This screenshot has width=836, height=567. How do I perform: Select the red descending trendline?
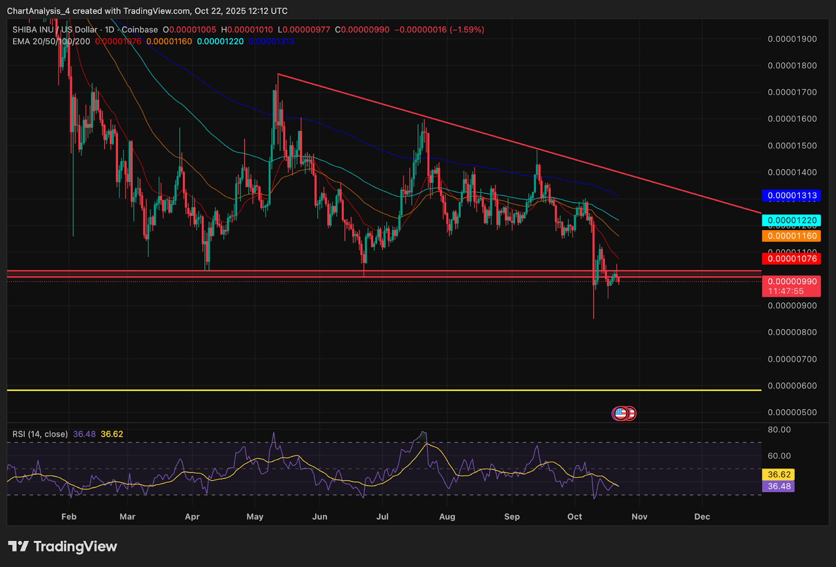click(x=470, y=130)
